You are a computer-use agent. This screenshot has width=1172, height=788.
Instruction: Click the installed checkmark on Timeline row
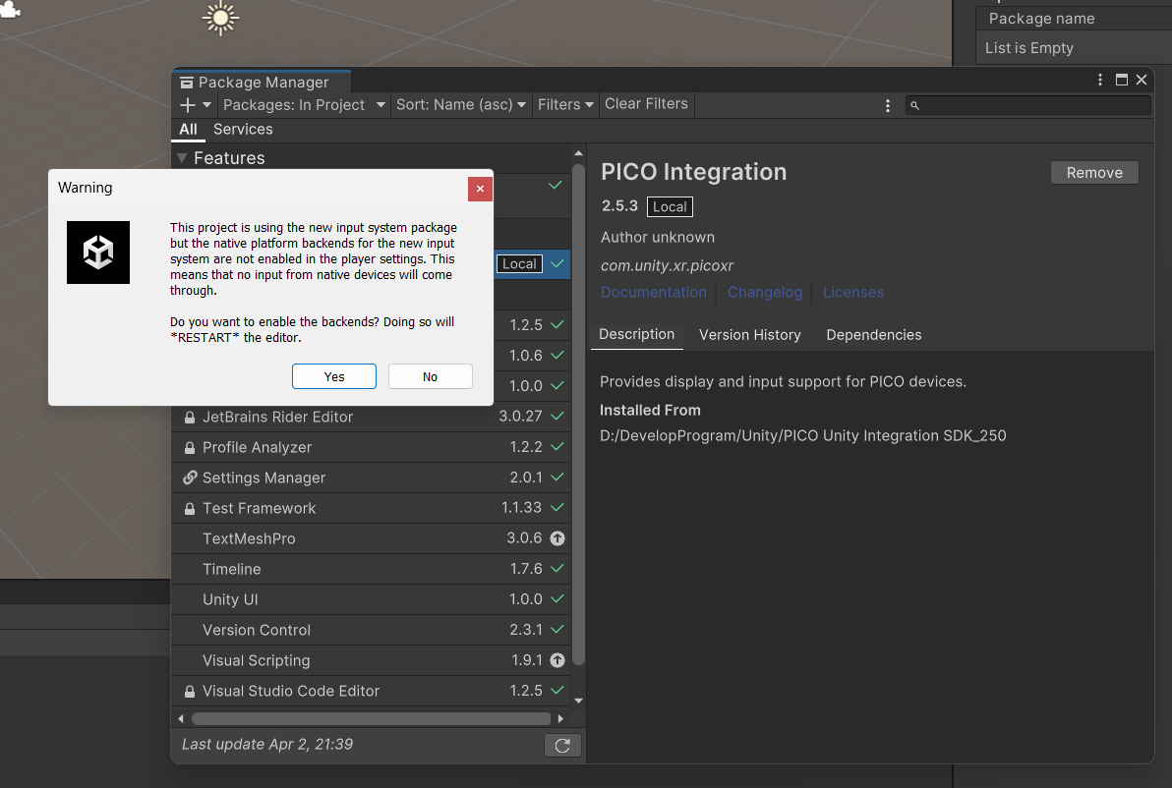(557, 569)
